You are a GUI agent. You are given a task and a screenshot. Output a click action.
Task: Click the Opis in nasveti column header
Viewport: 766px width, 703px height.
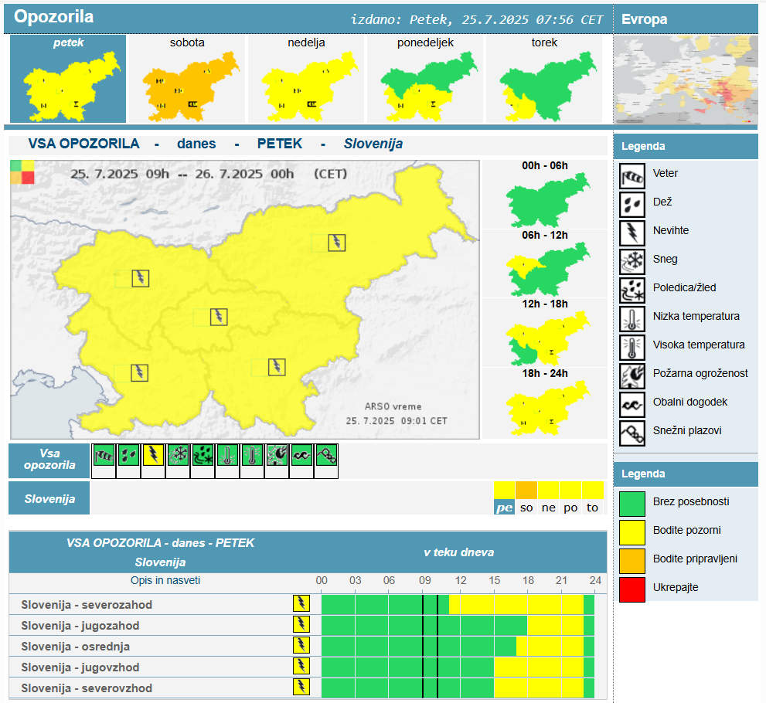pyautogui.click(x=165, y=580)
